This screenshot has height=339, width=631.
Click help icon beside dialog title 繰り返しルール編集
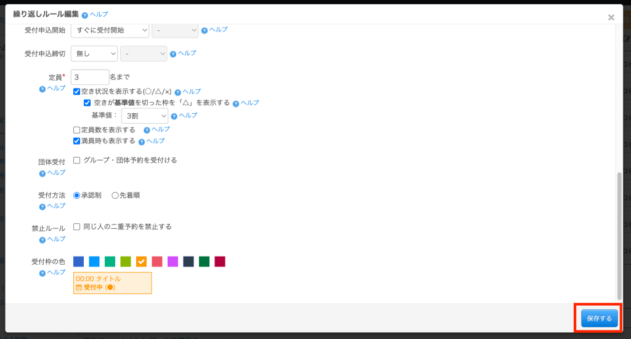click(x=84, y=14)
